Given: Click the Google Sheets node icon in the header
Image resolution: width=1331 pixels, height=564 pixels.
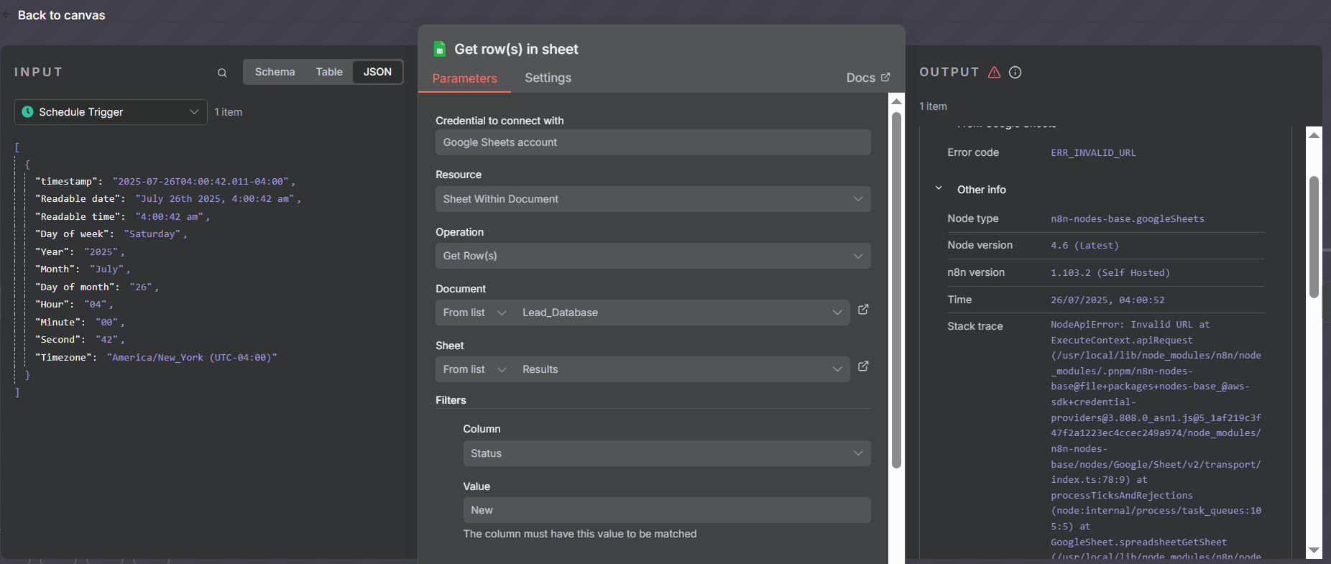Looking at the screenshot, I should click(440, 49).
